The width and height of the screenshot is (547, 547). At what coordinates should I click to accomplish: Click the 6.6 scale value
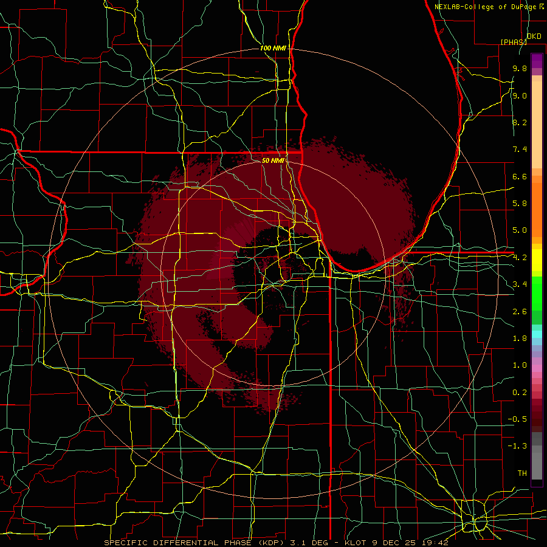tap(520, 176)
